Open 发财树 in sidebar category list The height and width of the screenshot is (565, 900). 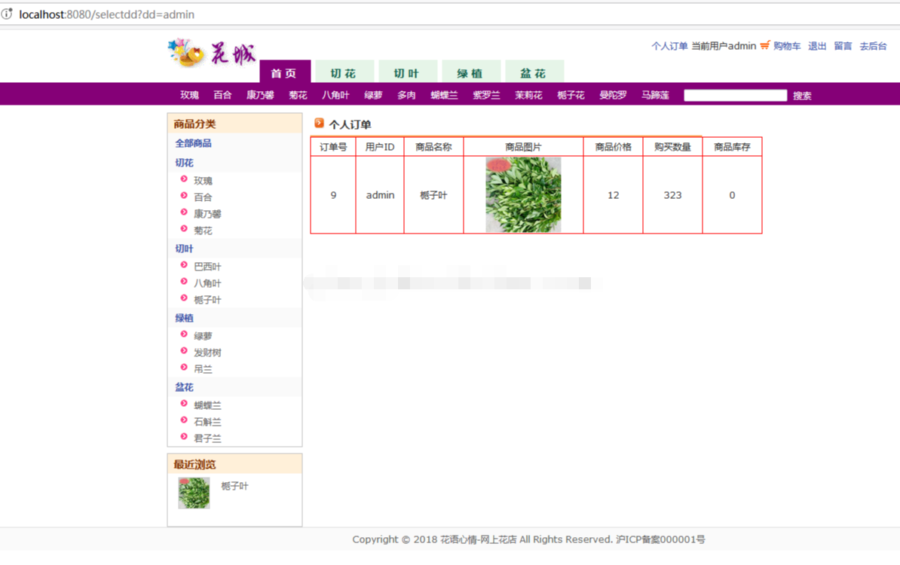208,353
